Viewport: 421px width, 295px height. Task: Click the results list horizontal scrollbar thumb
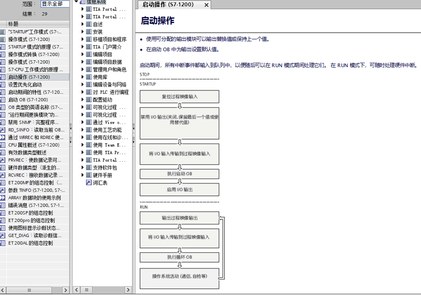pyautogui.click(x=29, y=290)
